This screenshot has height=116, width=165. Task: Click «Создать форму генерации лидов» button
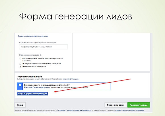[x=32, y=94]
